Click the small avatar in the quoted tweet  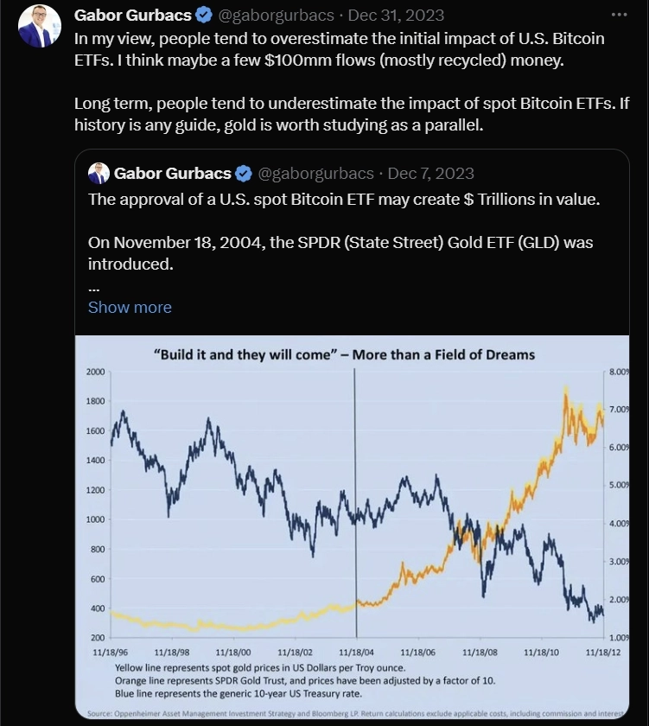click(x=99, y=173)
